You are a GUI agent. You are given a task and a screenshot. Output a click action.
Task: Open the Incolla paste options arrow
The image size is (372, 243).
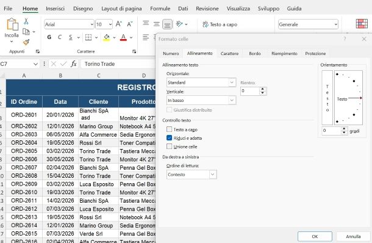[12, 42]
